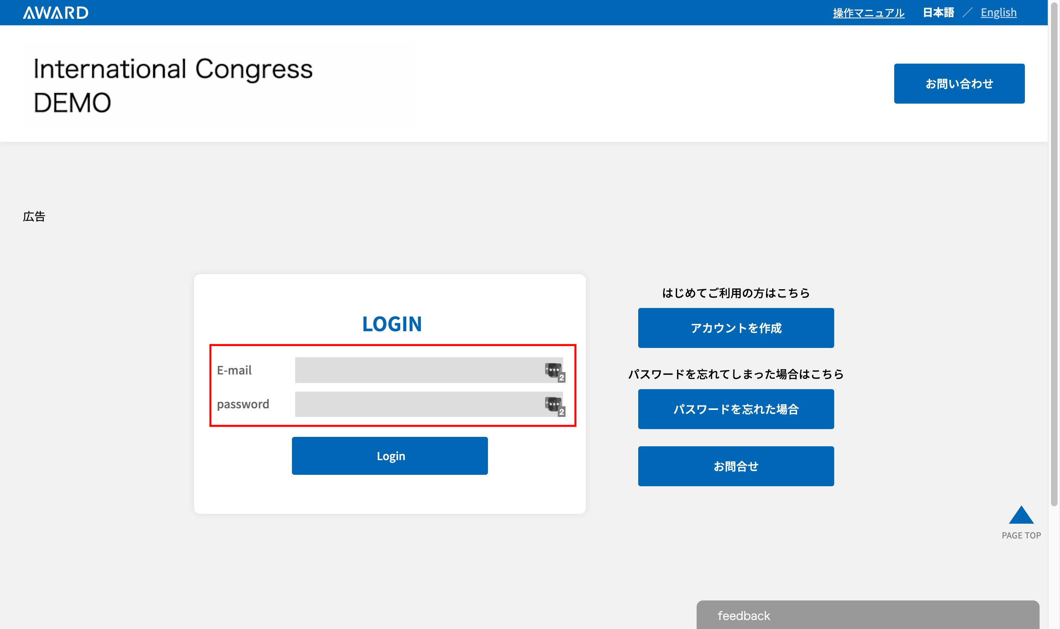Image resolution: width=1060 pixels, height=629 pixels.
Task: Click the page vertical scrollbar
Action: [1054, 254]
